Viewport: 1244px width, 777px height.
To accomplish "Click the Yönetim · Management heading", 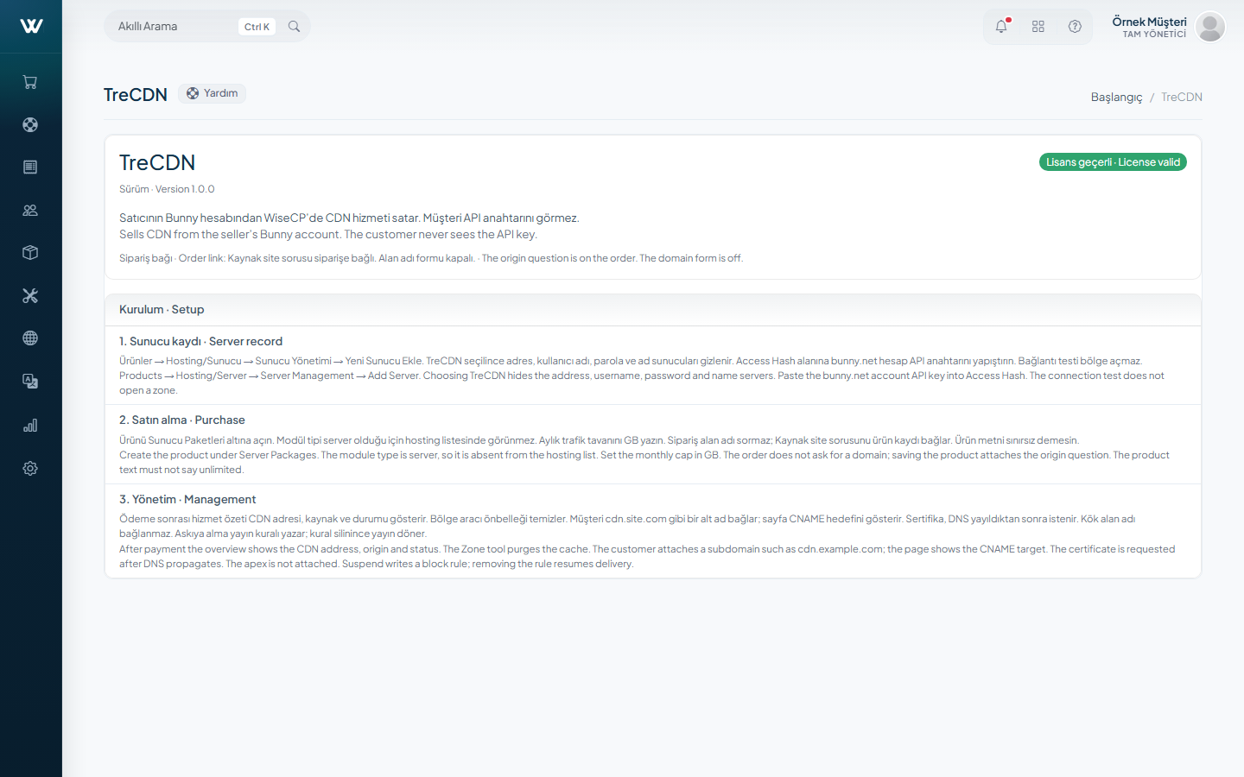I will (187, 500).
